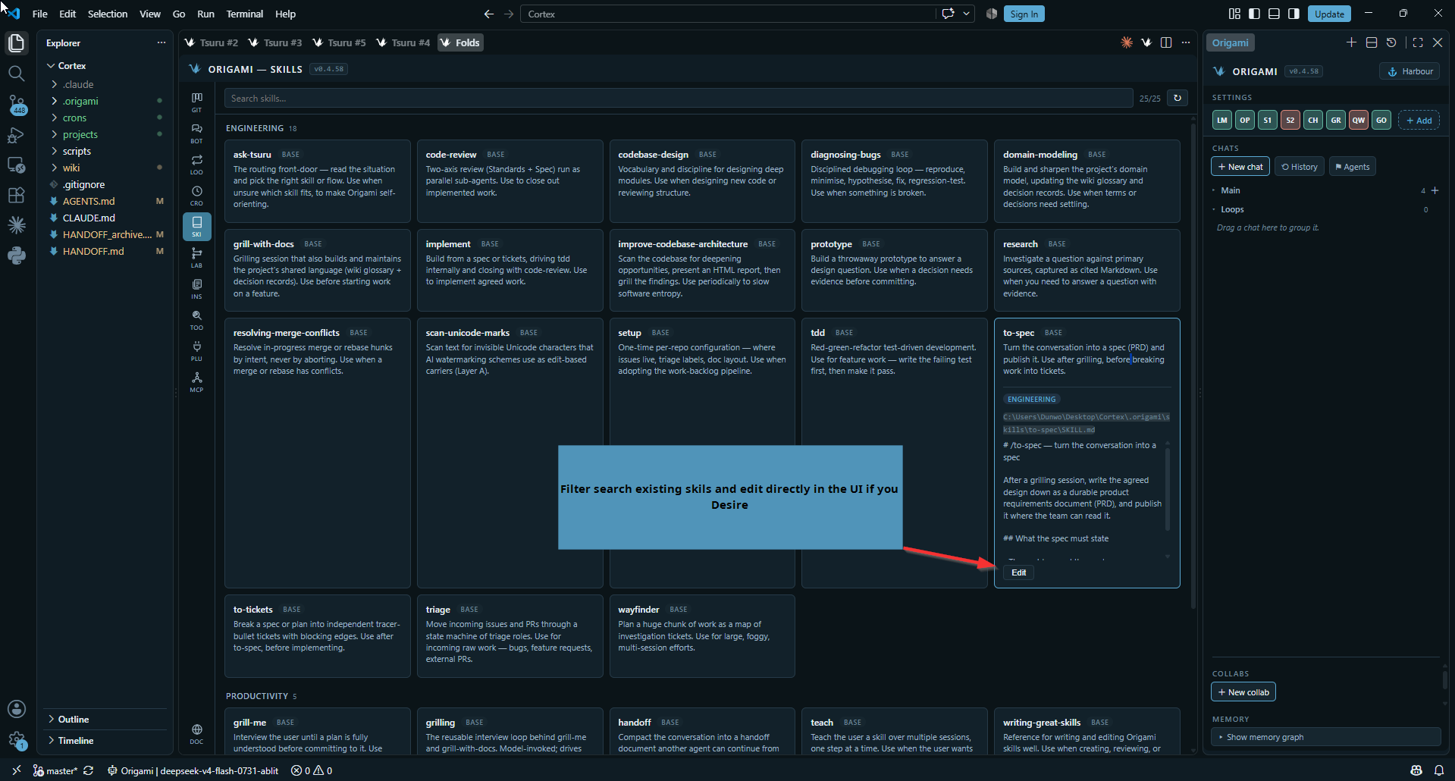Toggle the QW model chip
The height and width of the screenshot is (781, 1455).
(1359, 120)
